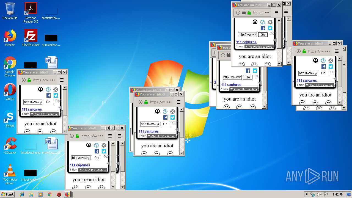Image resolution: width=352 pixels, height=198 pixels.
Task: Click Twitter share icon in bottom window above taskbar
Action: click(x=104, y=151)
